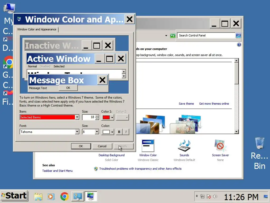Decrease the item Size spinner value

click(97, 119)
